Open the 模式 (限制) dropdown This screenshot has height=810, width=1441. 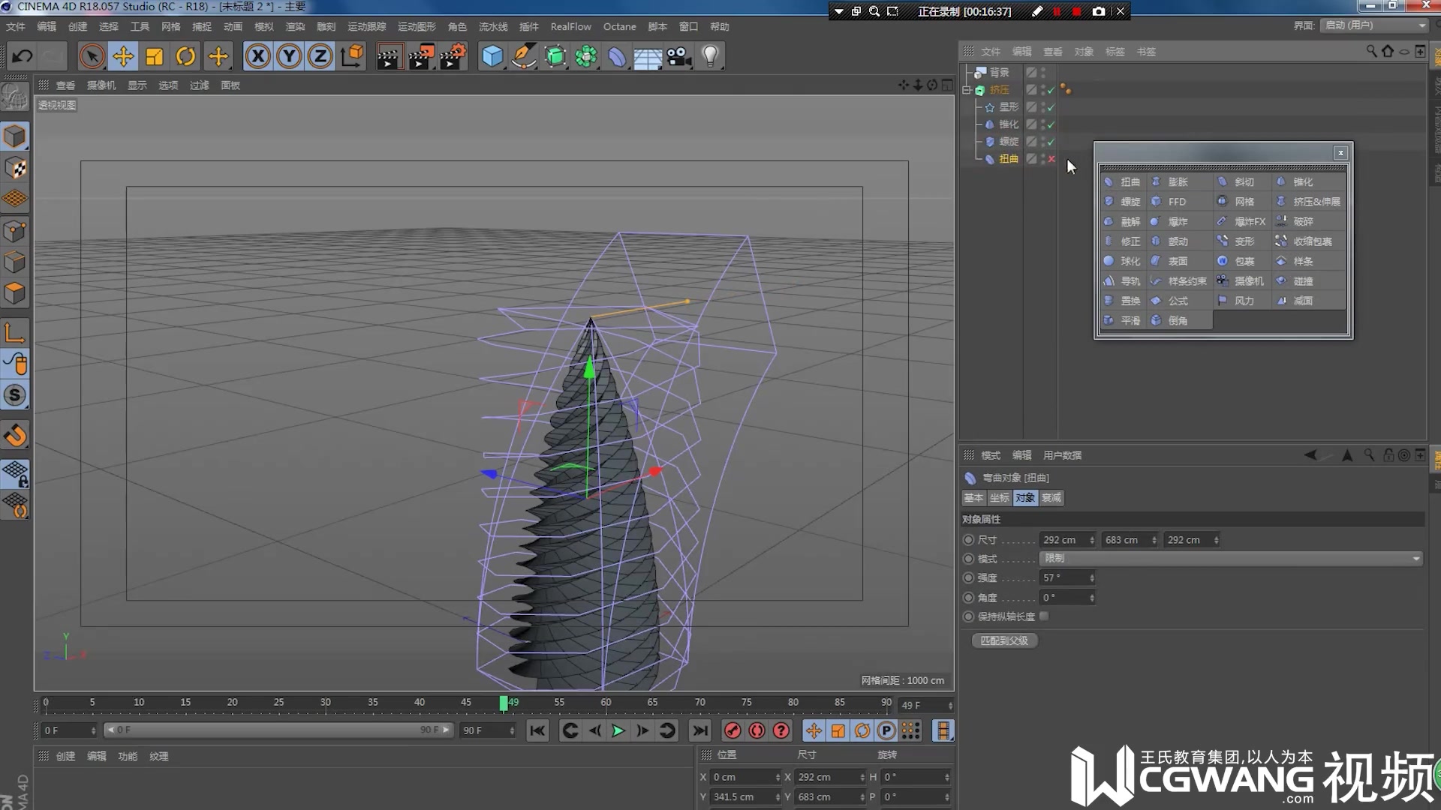tap(1231, 559)
